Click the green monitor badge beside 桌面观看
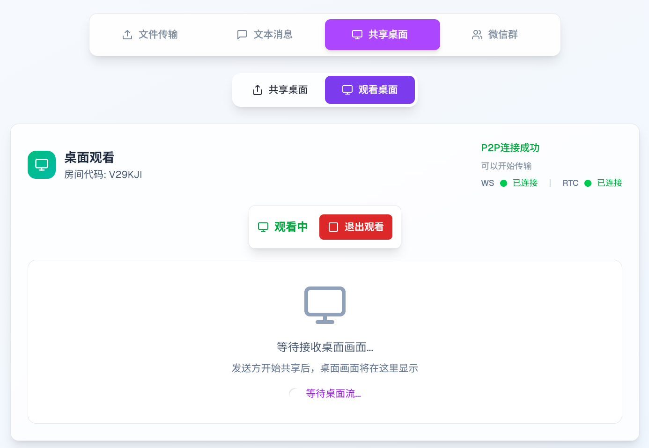649x448 pixels. (42, 165)
